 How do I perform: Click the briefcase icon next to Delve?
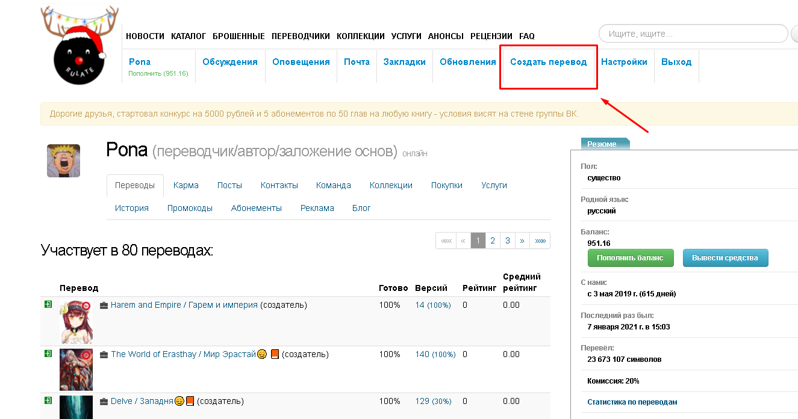coord(104,401)
